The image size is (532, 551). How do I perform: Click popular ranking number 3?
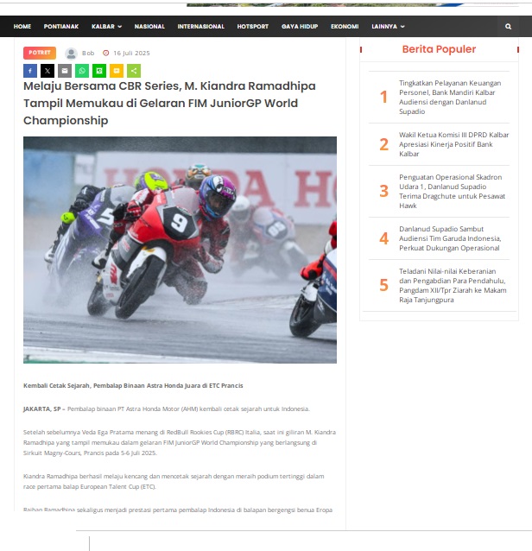(x=383, y=192)
